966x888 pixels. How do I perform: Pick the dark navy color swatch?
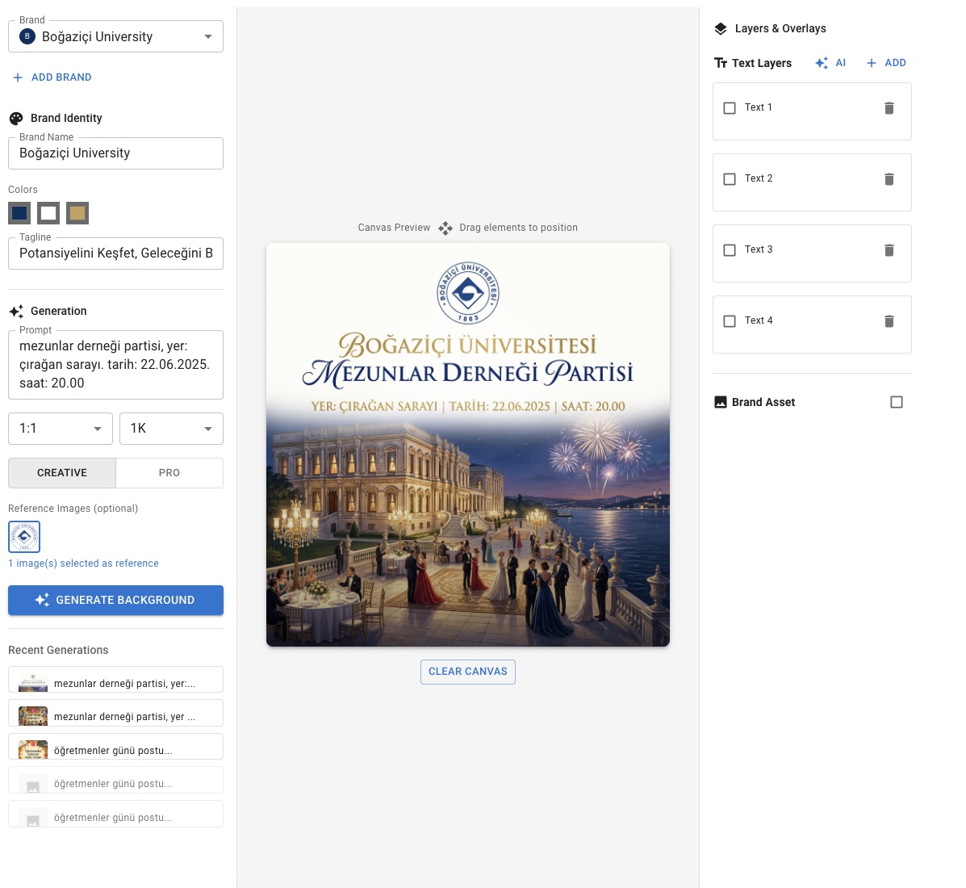click(x=19, y=213)
